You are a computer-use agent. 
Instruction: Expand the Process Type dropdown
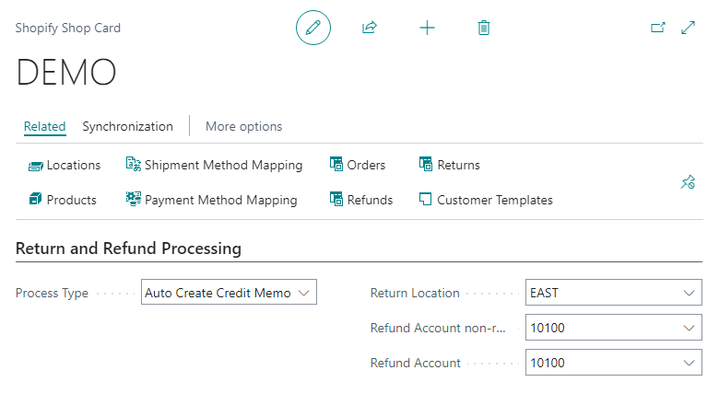coord(306,293)
